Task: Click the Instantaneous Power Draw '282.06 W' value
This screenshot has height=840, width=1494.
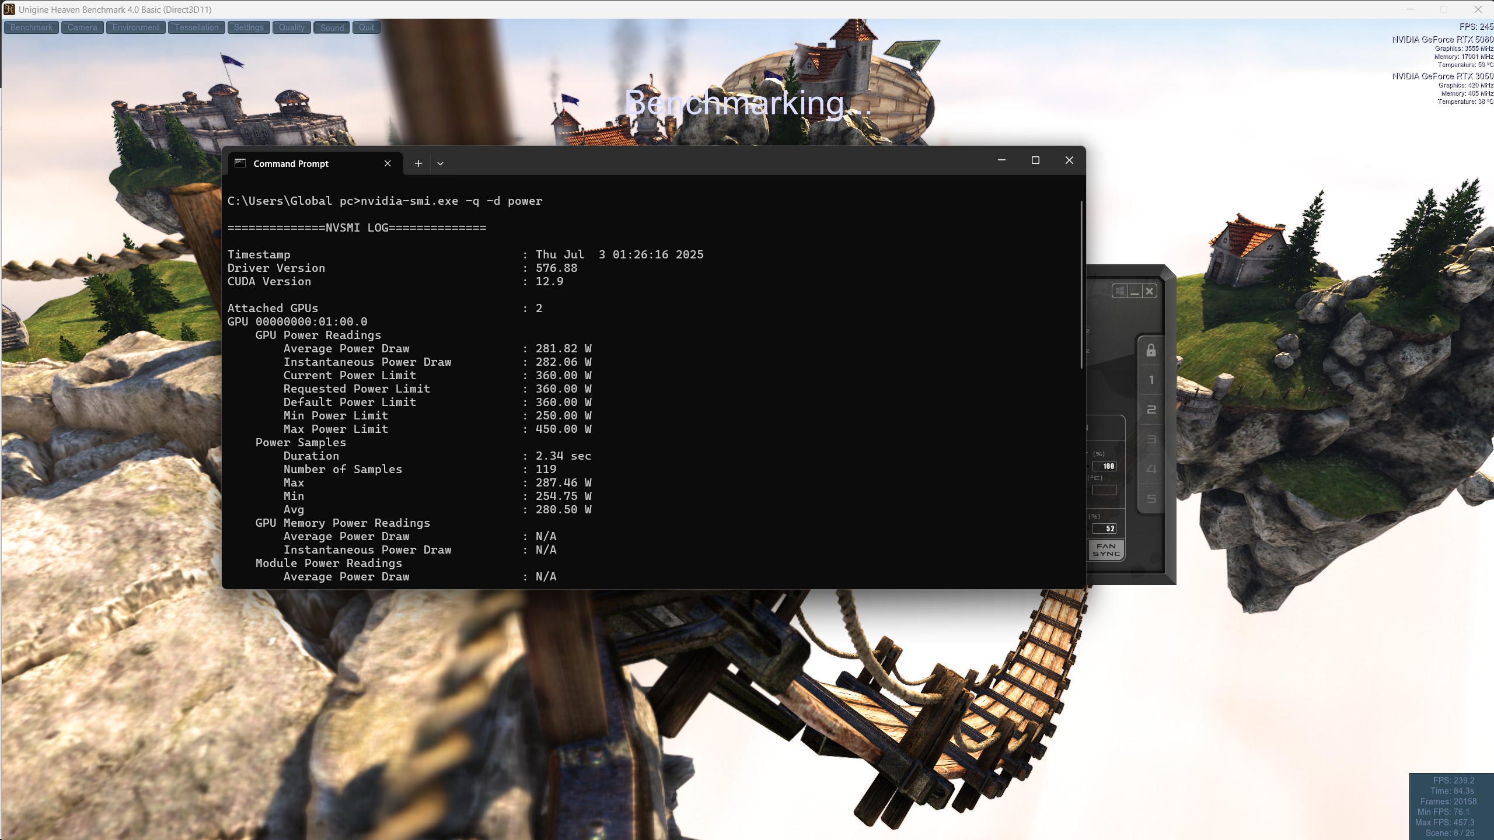Action: coord(564,362)
